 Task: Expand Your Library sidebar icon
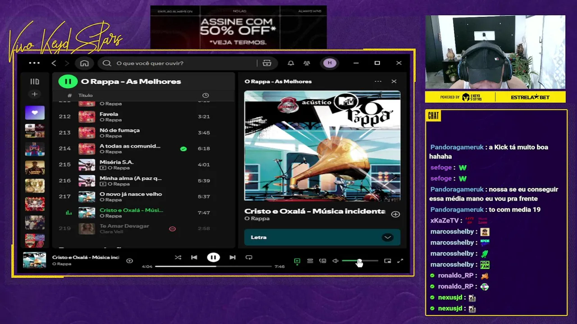(35, 81)
